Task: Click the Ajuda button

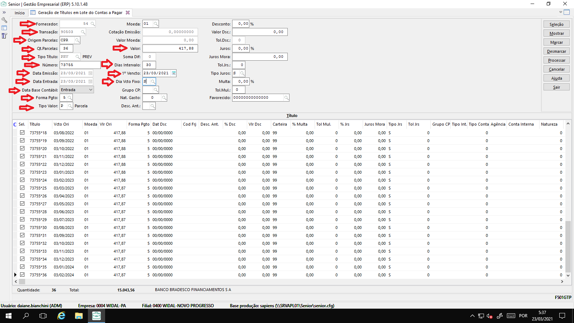Action: (x=556, y=78)
